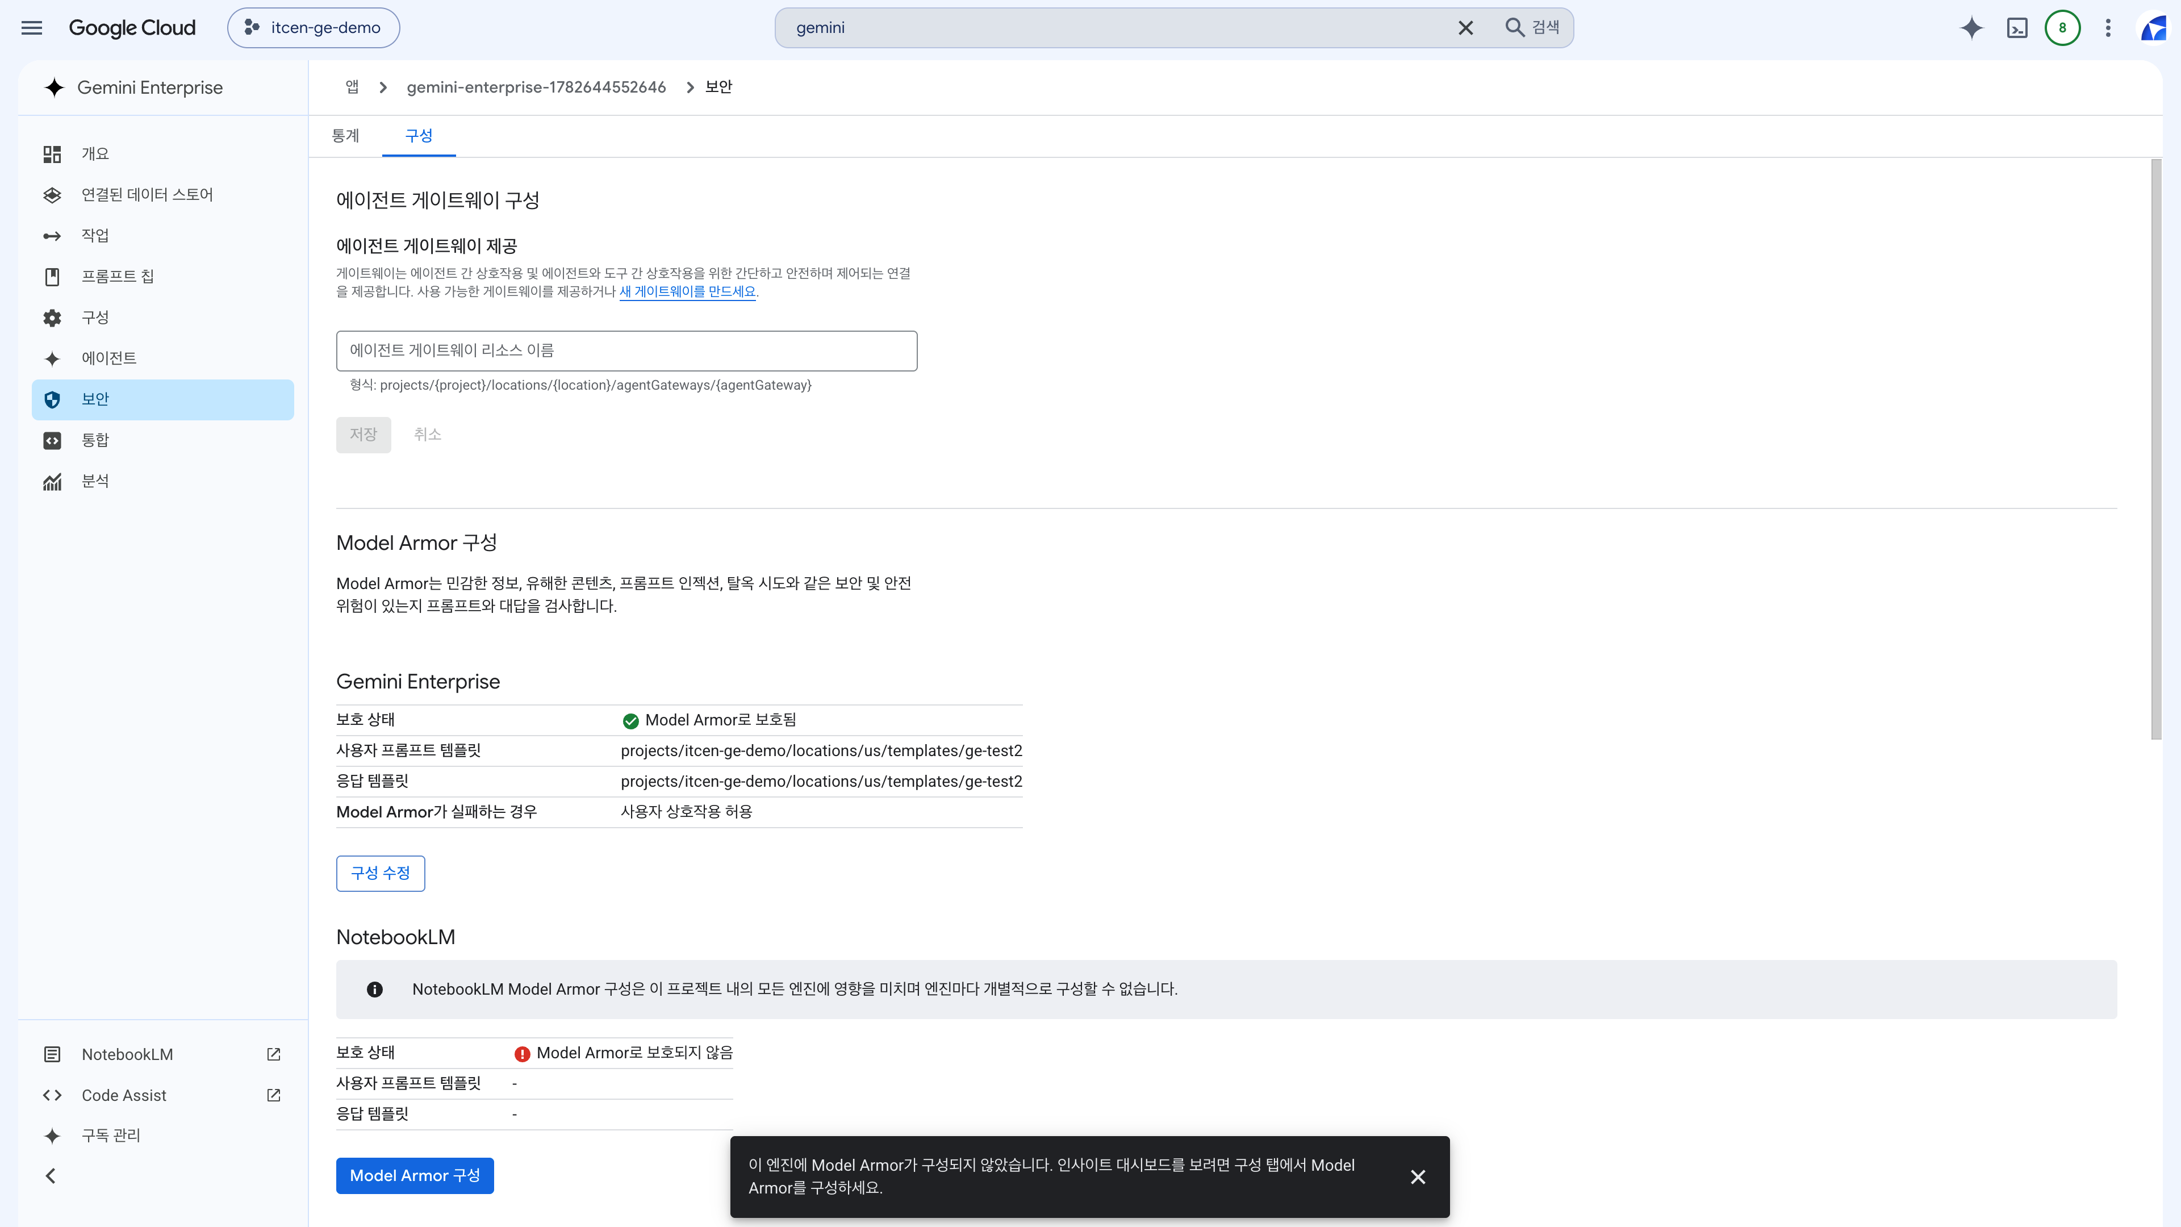Click the 앱 breadcrumb
This screenshot has width=2181, height=1227.
(x=352, y=87)
